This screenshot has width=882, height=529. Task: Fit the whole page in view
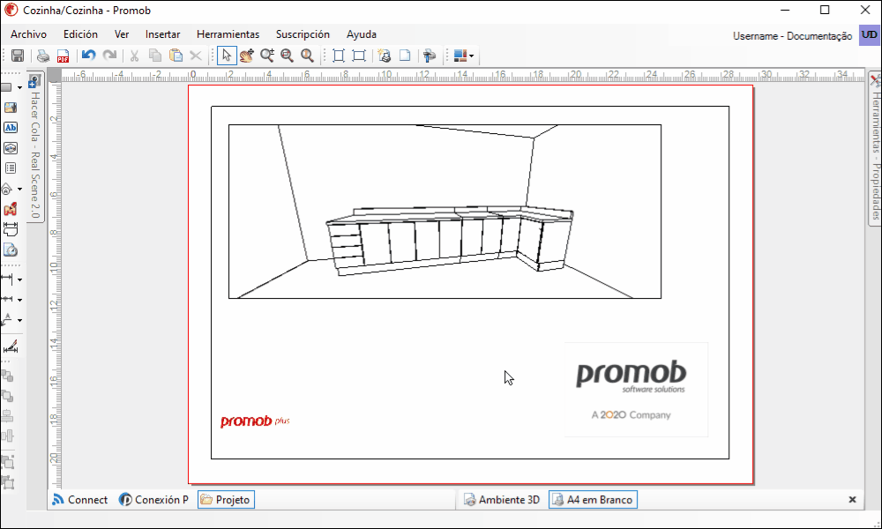coord(339,56)
